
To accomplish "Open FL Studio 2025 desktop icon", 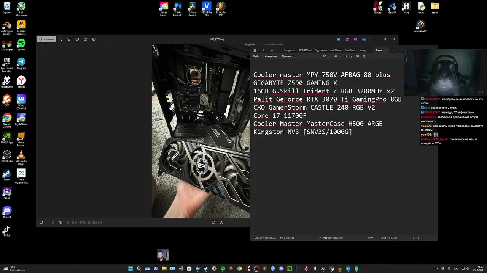I will [221, 9].
